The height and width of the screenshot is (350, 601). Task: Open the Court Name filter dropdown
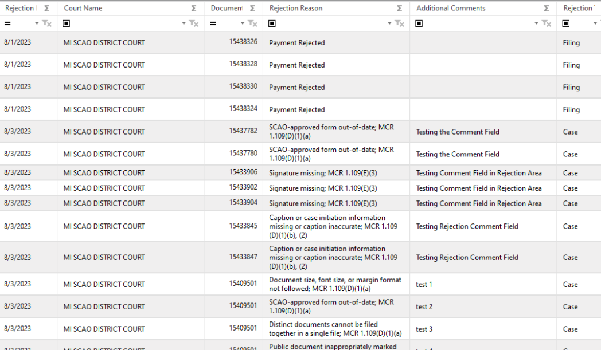click(184, 23)
